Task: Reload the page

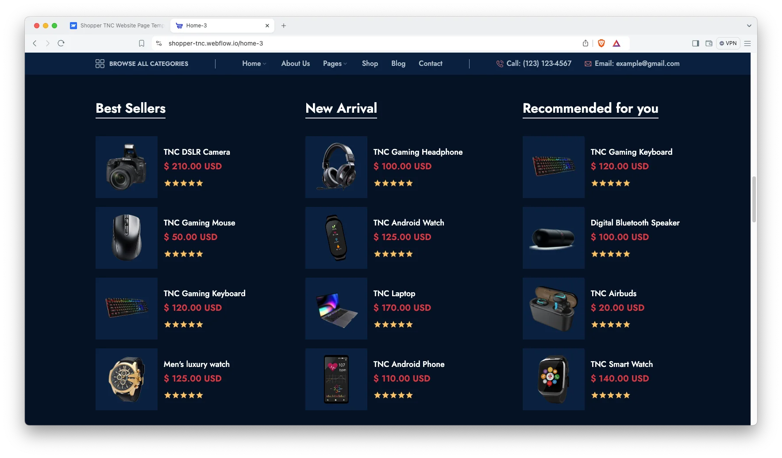Action: click(61, 43)
